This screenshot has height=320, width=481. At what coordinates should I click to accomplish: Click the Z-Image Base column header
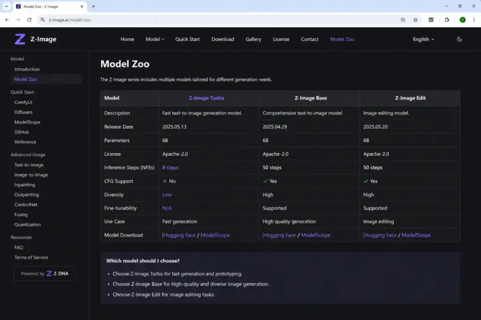[311, 98]
